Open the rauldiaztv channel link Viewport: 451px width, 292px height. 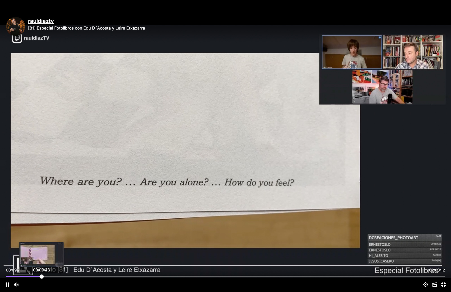coord(41,21)
